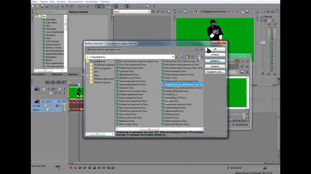Select Наборы фильтров folder in tree

(104, 79)
